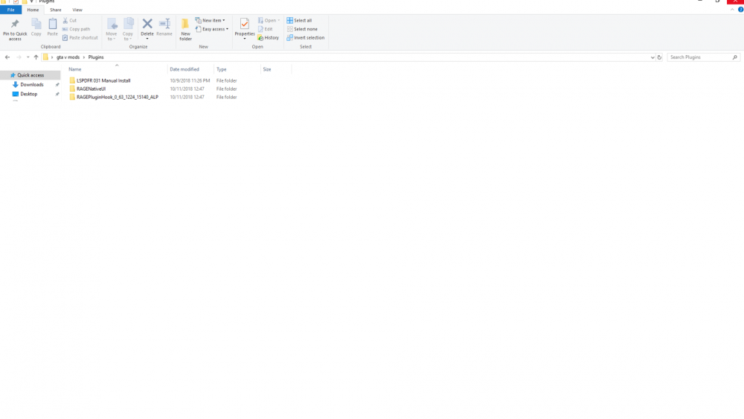Open file History
Screen dimensions: 744x419
coord(269,37)
